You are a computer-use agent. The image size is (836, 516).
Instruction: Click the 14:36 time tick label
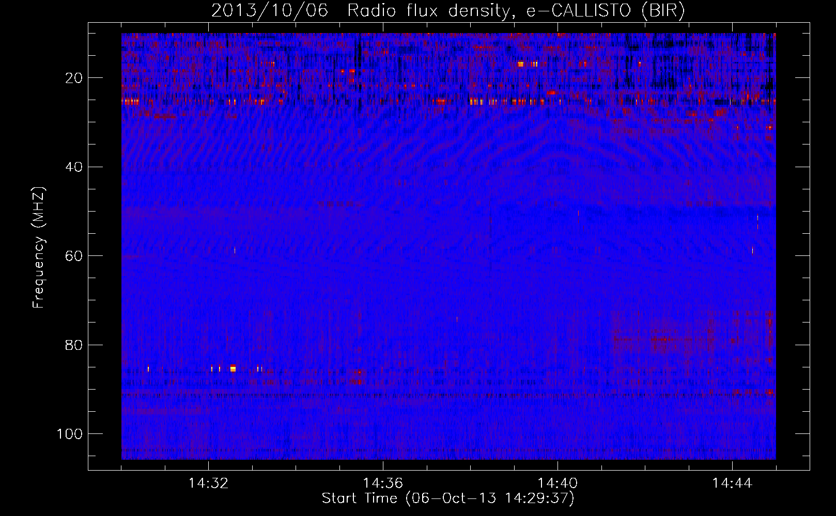pyautogui.click(x=383, y=483)
